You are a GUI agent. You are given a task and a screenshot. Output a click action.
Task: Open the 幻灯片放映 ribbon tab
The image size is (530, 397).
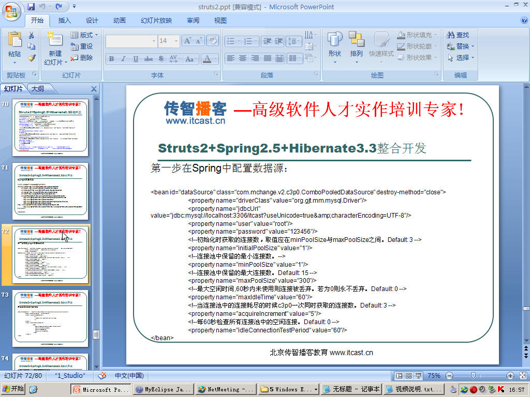pos(156,21)
